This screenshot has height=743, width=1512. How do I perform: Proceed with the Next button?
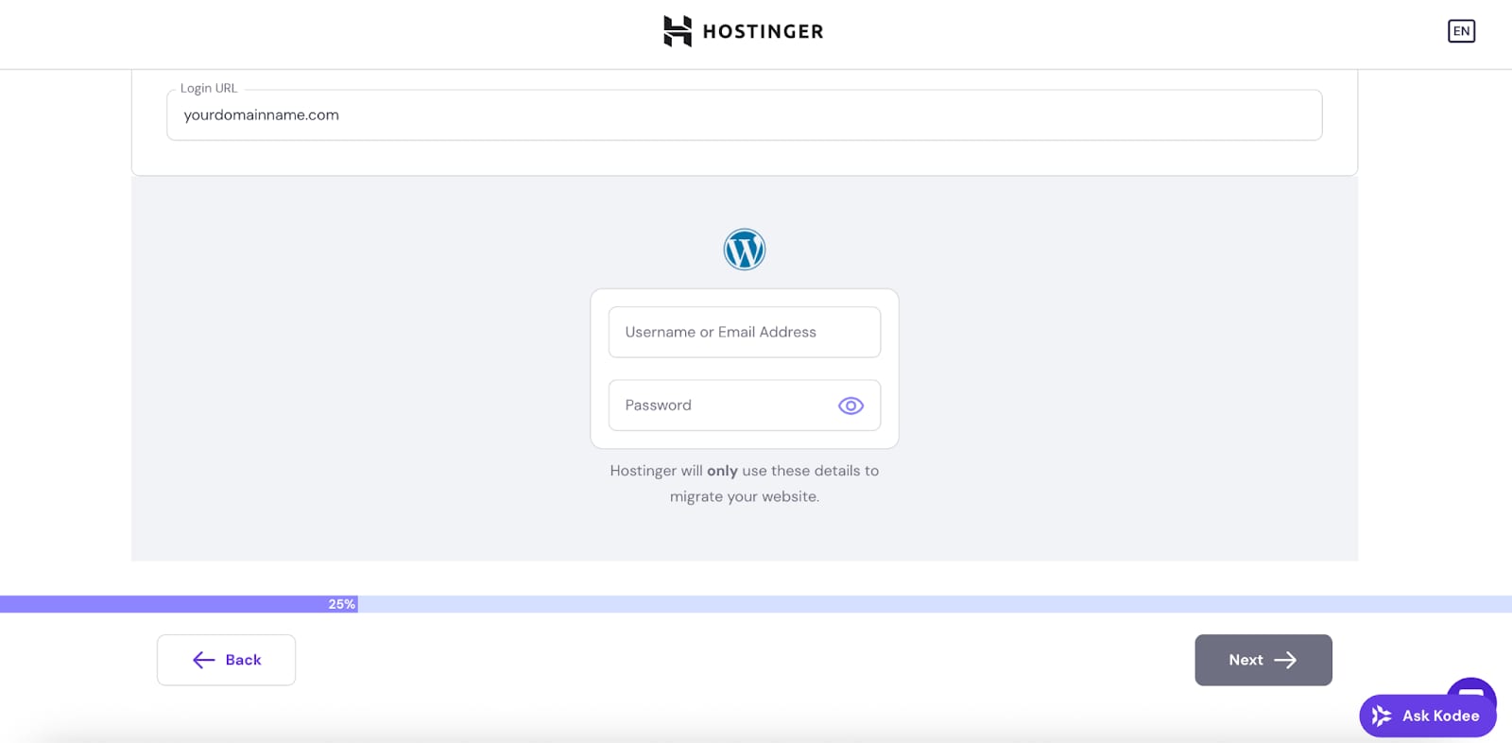click(1263, 660)
